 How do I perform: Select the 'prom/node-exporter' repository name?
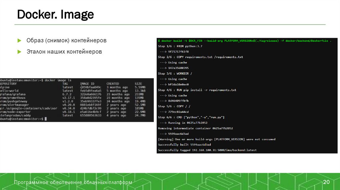[x=15, y=112]
